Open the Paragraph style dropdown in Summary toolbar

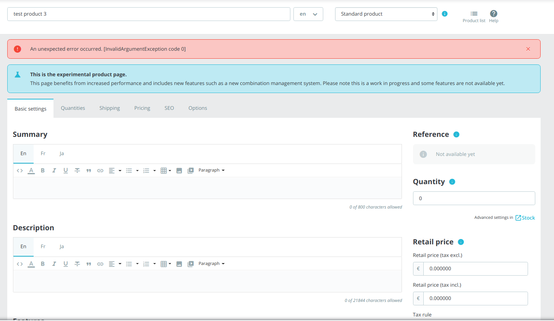[211, 170]
